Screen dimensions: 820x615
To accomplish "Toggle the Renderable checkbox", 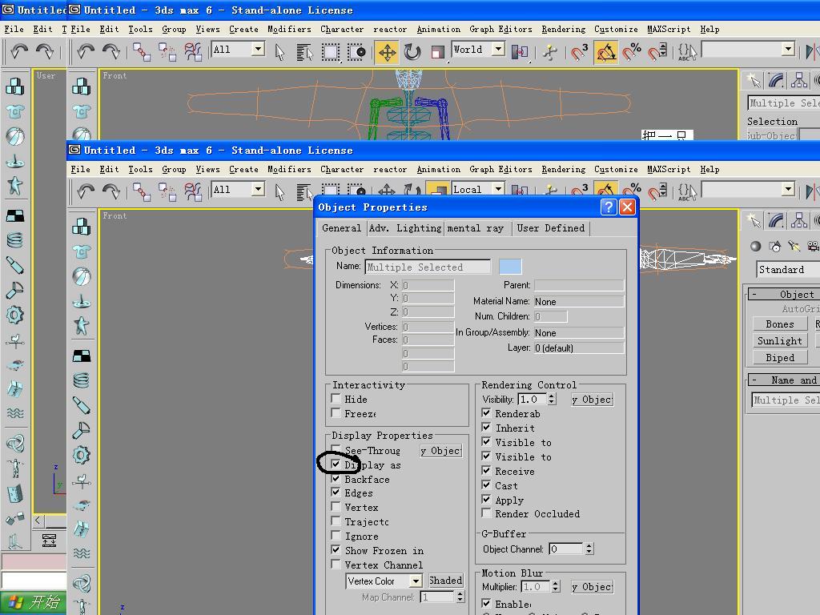I will point(486,413).
